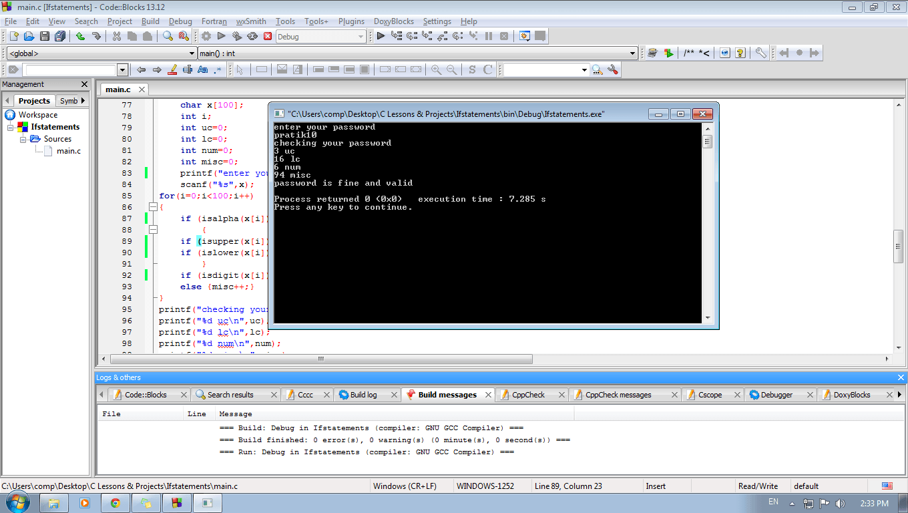
Task: Open the Settings menu
Action: click(x=437, y=21)
